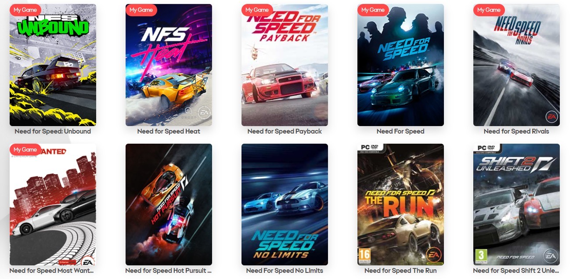Open The Run PC DVD cover
573x279 pixels.
click(400, 204)
